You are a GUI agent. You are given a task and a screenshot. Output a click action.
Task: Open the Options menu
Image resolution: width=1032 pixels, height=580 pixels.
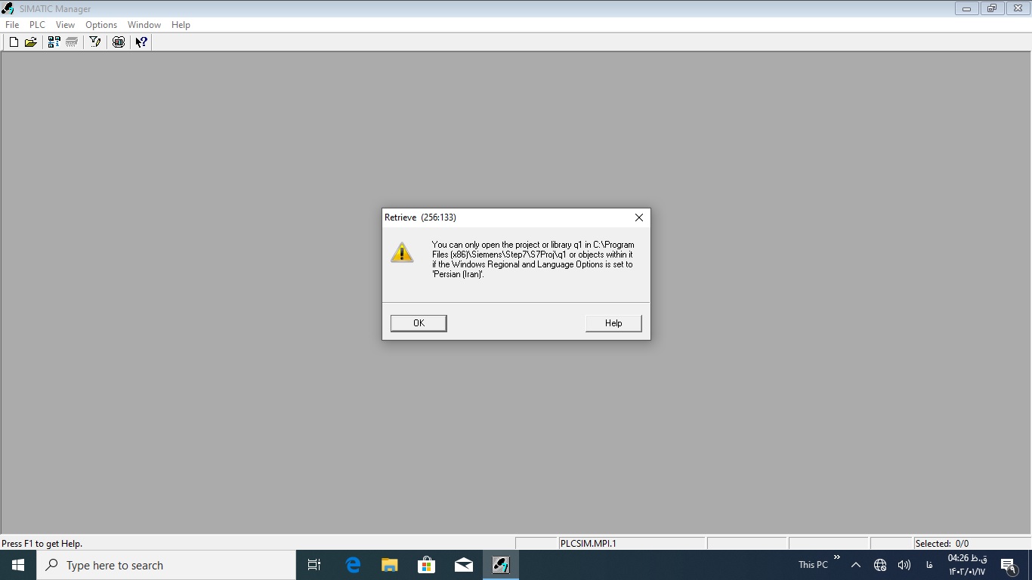[101, 25]
